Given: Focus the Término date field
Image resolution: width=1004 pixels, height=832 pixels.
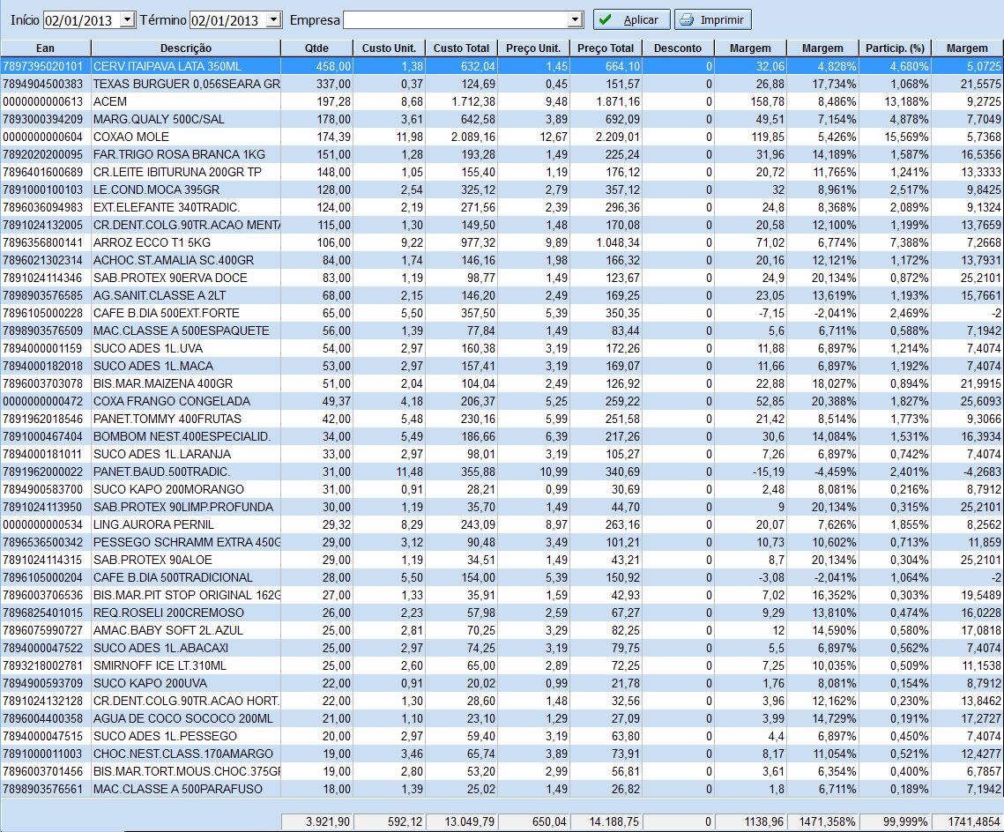Looking at the screenshot, I should 228,20.
